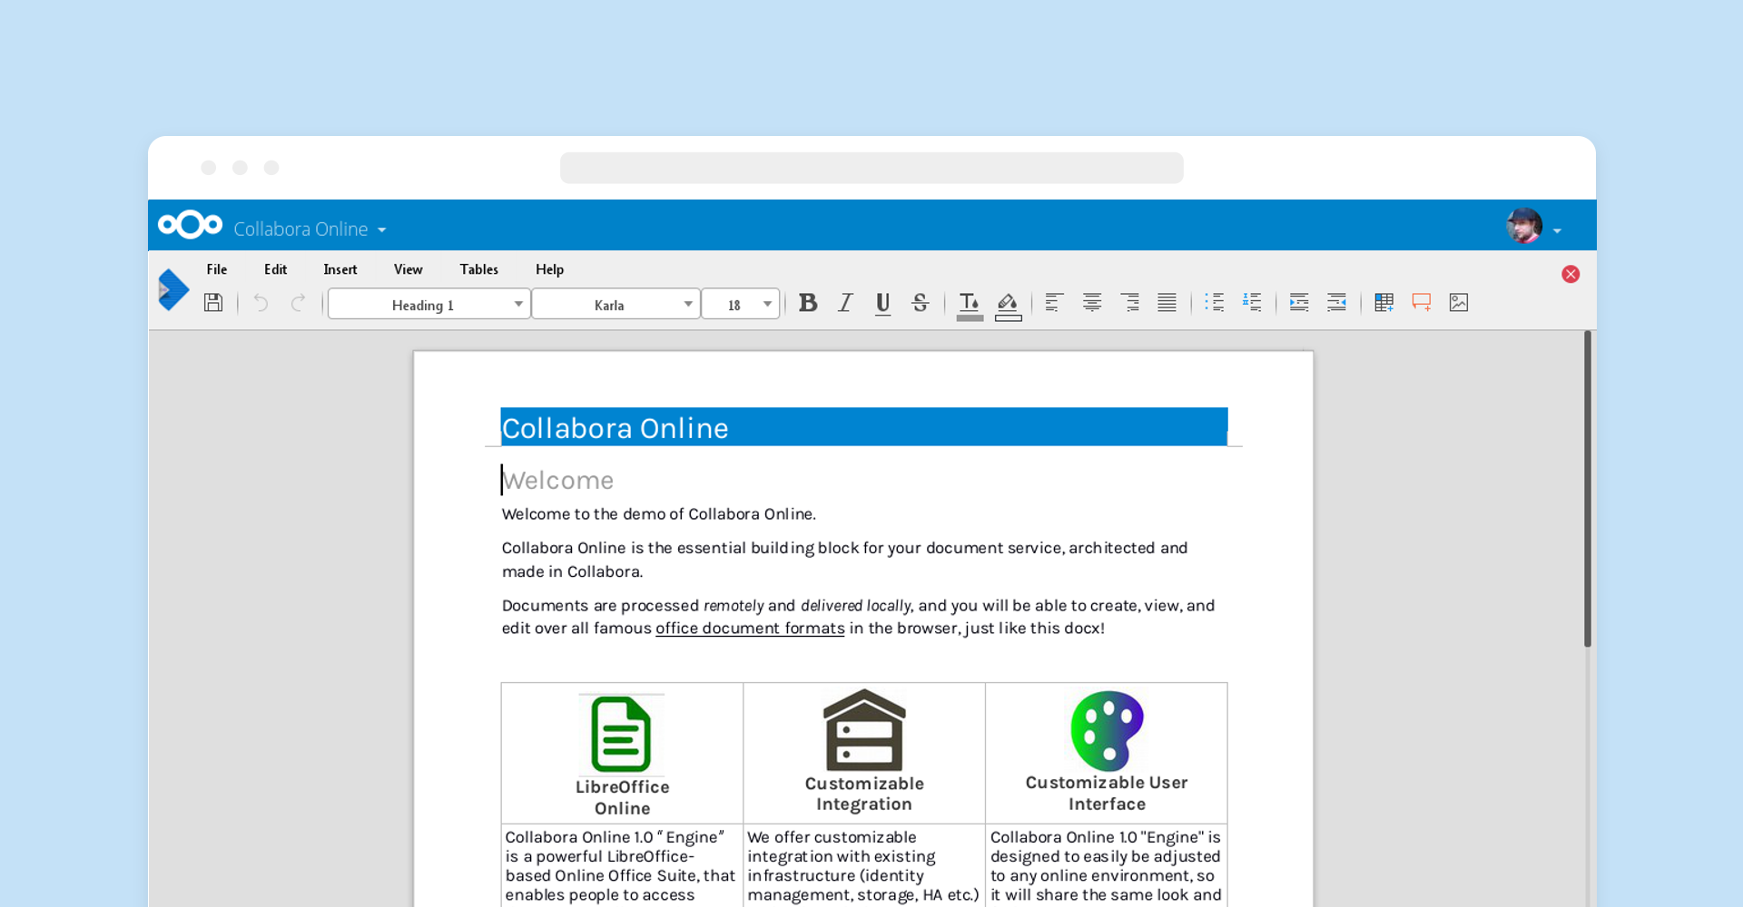Expand the user account dropdown arrow
The height and width of the screenshot is (907, 1743).
pos(1557,231)
